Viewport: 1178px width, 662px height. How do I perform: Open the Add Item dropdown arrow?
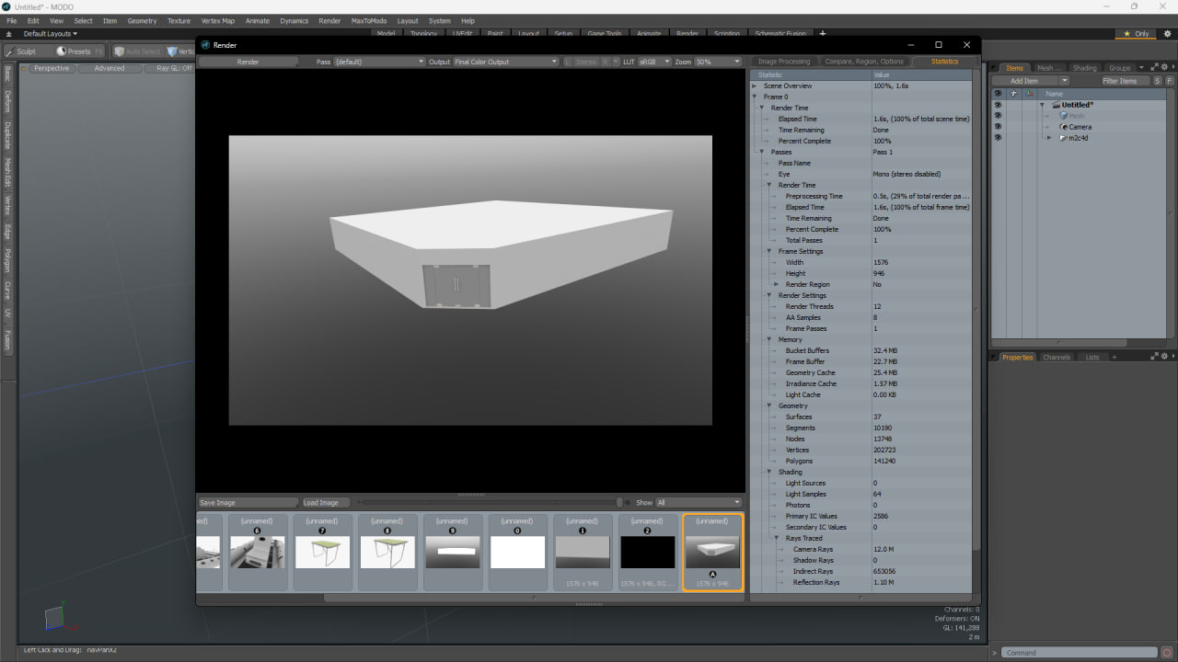(1064, 81)
